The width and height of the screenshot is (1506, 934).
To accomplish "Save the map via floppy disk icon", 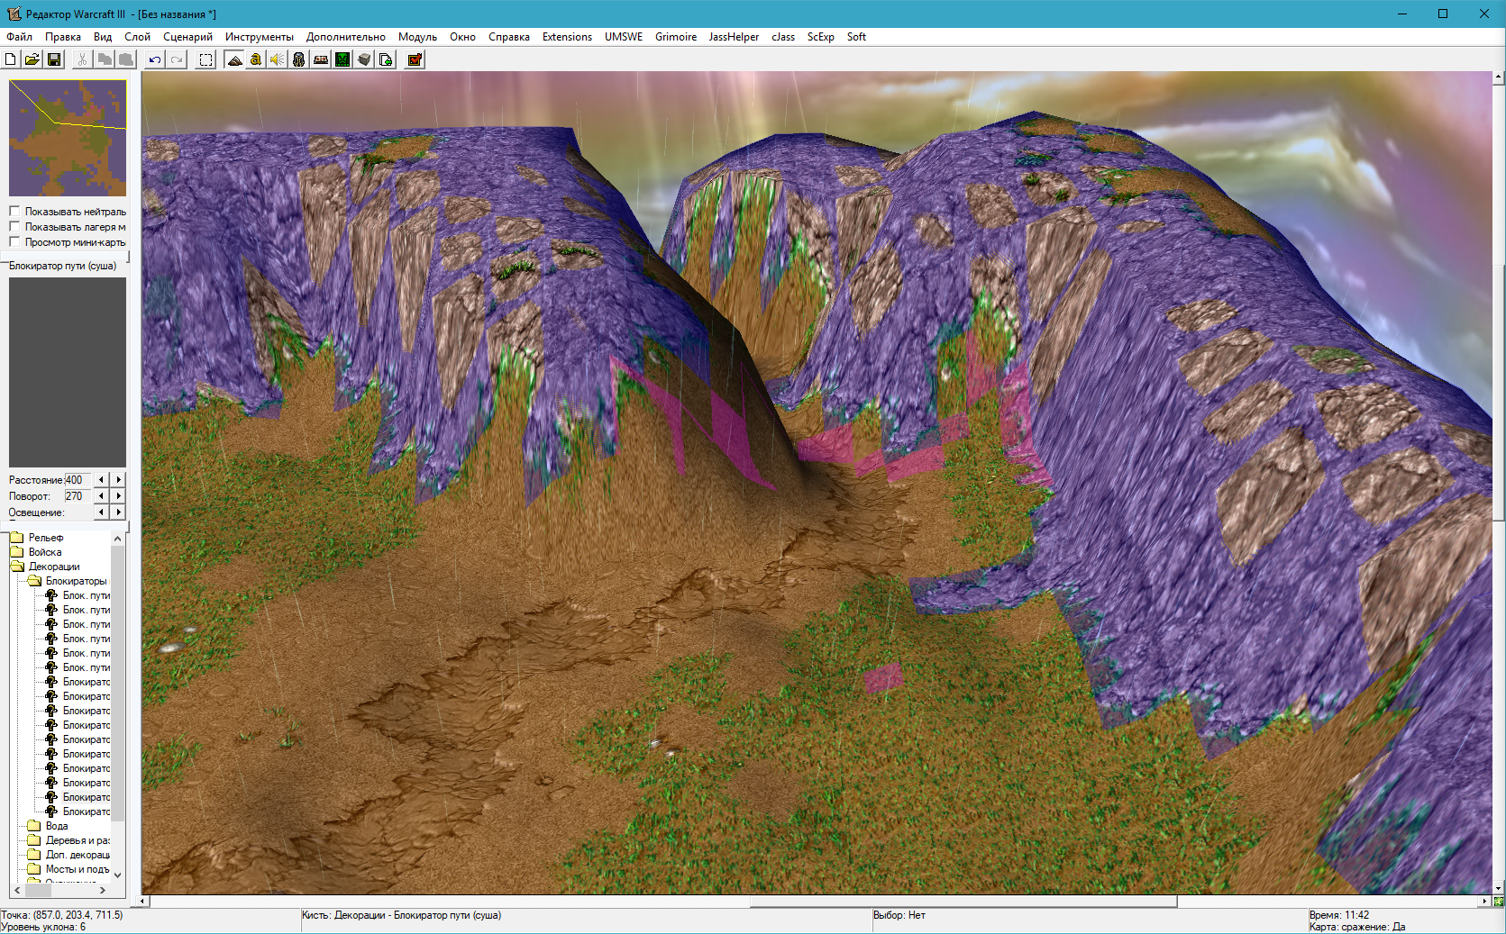I will coord(54,59).
